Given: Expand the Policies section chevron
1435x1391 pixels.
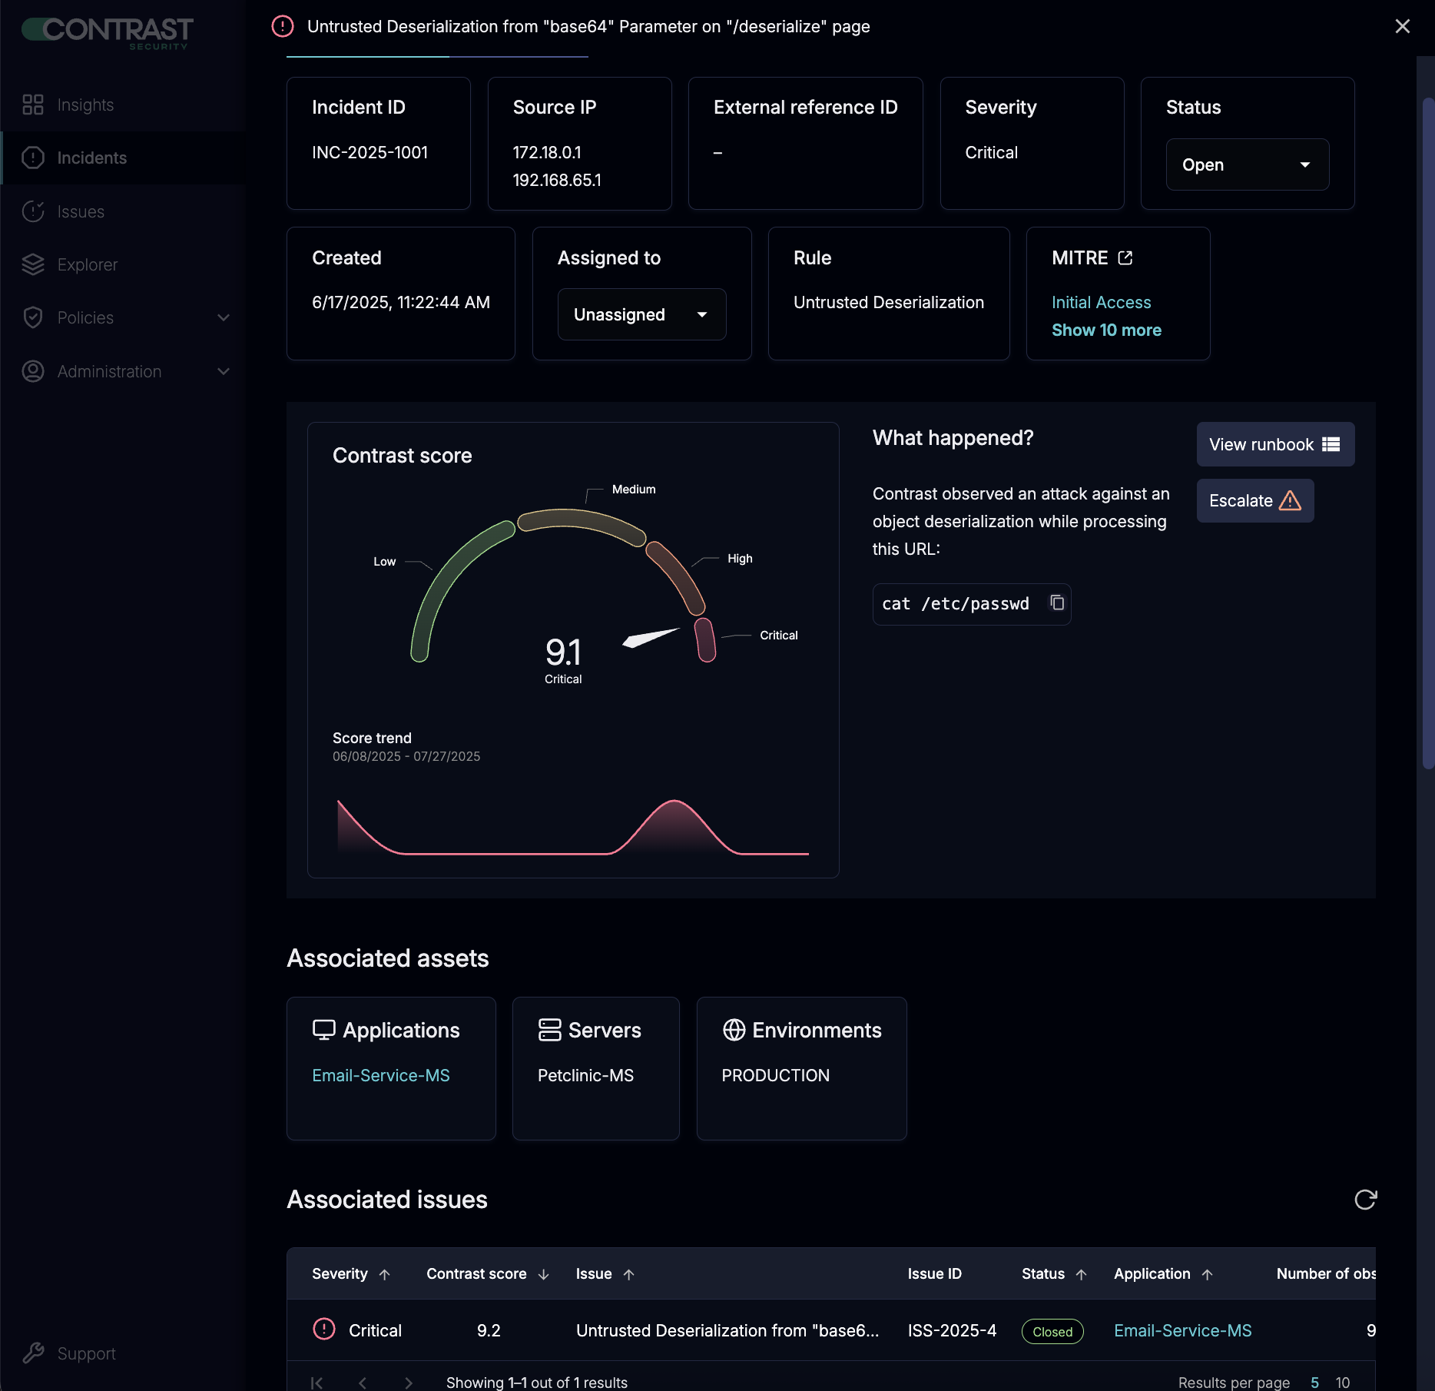Looking at the screenshot, I should [x=223, y=317].
